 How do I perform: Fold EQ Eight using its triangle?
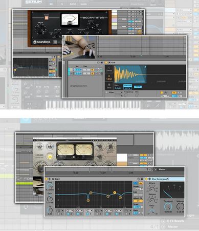[50, 179]
